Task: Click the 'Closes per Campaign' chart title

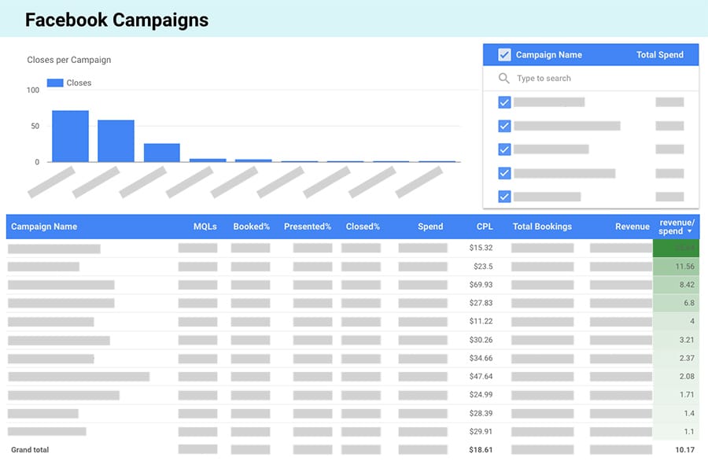Action: (x=69, y=60)
